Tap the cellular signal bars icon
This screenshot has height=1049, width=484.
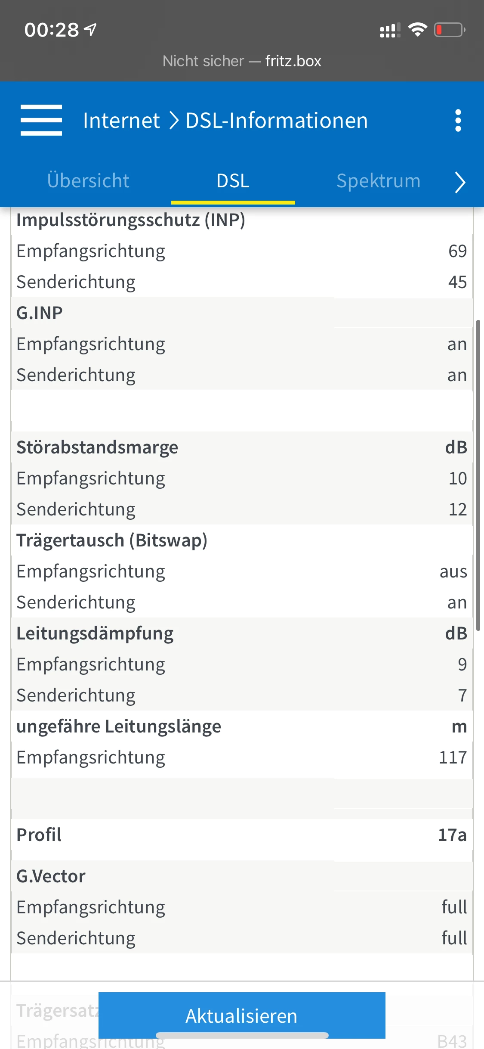390,30
